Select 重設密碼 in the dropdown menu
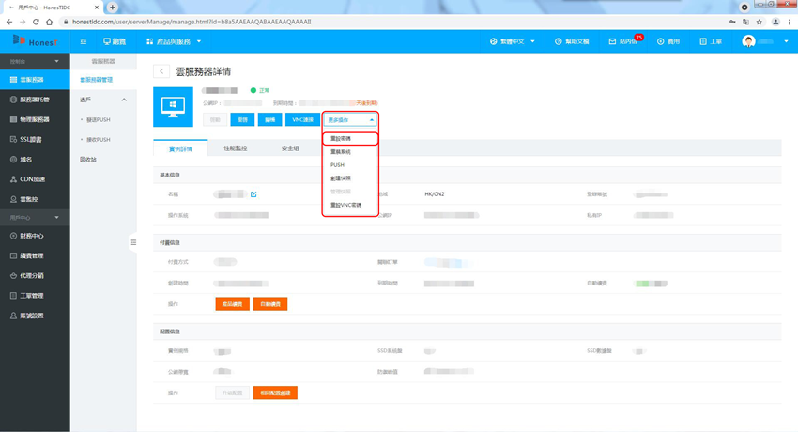Screen dimensions: 798x432 click(x=350, y=138)
